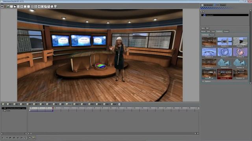Select the EasySet1 entry in the list

coord(225,15)
